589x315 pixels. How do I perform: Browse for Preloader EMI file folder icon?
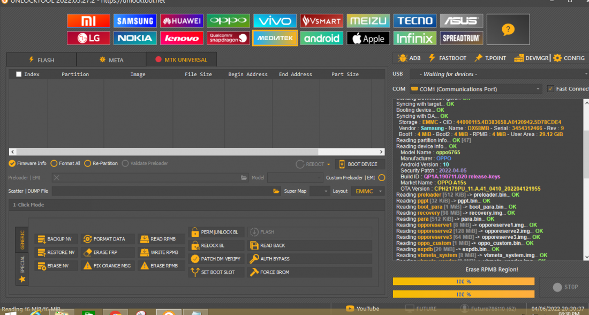244,178
